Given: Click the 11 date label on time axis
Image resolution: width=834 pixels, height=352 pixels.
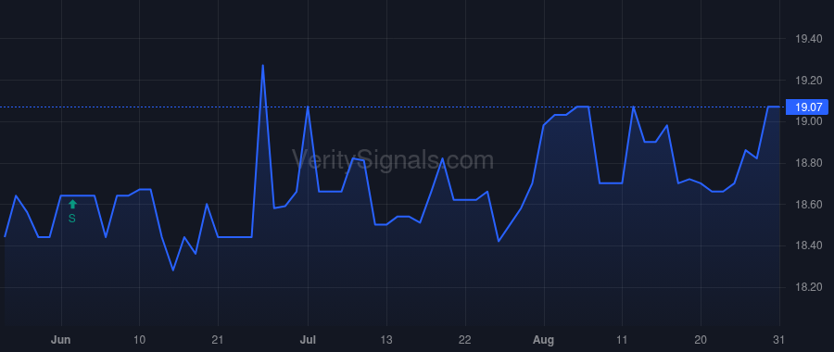Looking at the screenshot, I should tap(622, 340).
